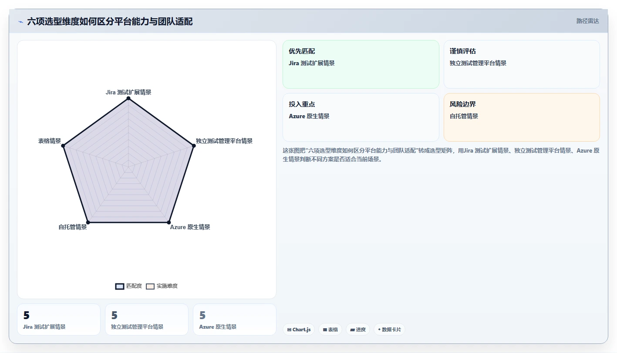Image resolution: width=617 pixels, height=353 pixels.
Task: Click the 自托管情景 axis label on radar
Action: [x=73, y=227]
